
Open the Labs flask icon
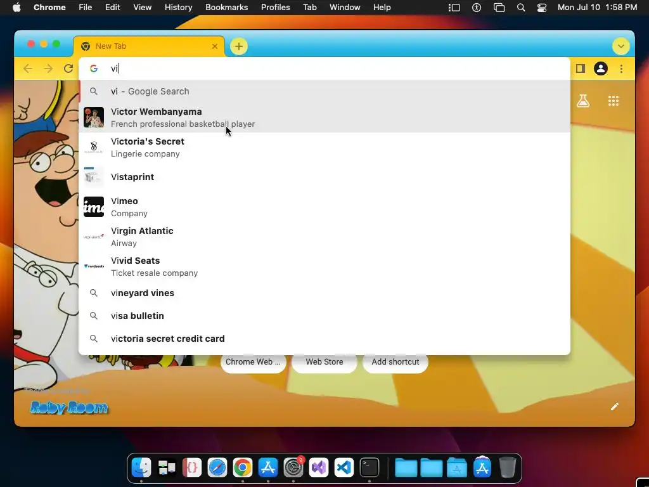(x=583, y=101)
